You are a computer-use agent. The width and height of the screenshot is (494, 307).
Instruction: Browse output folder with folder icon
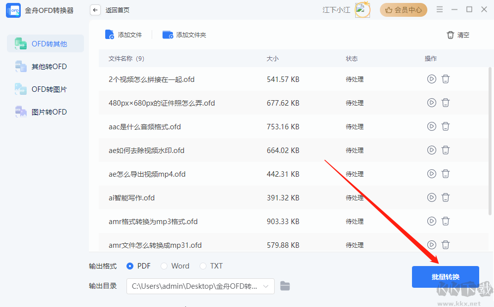tap(285, 286)
